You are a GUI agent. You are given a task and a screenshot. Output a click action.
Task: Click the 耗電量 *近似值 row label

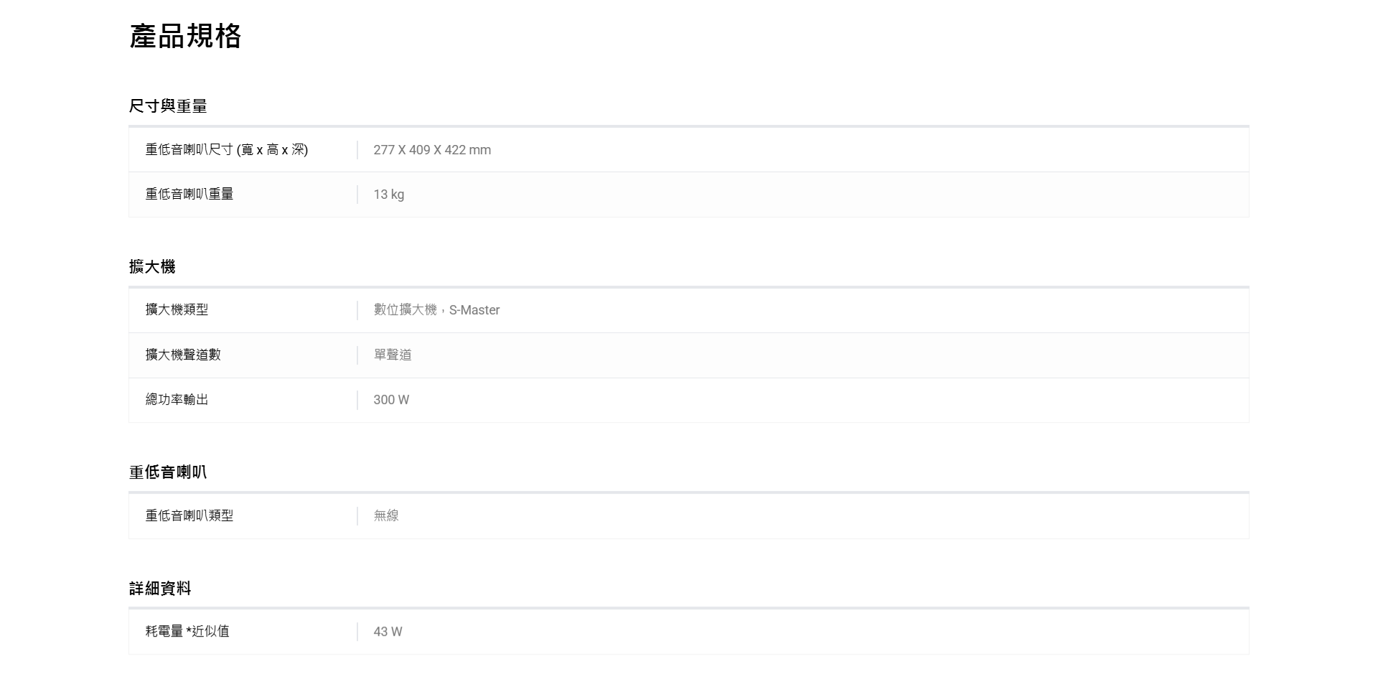click(x=187, y=631)
